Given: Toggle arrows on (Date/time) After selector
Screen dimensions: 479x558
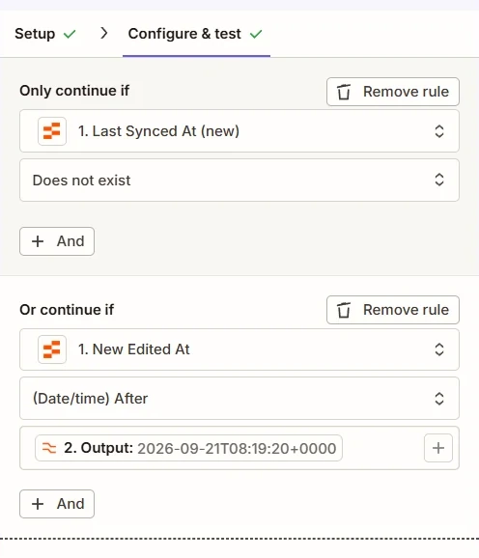Looking at the screenshot, I should tap(439, 399).
